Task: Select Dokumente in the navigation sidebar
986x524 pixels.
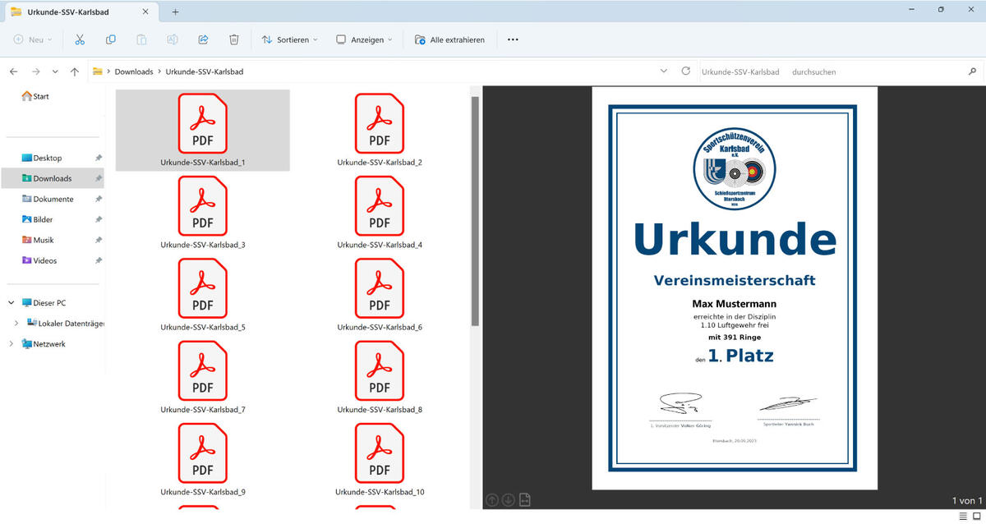Action: tap(53, 199)
